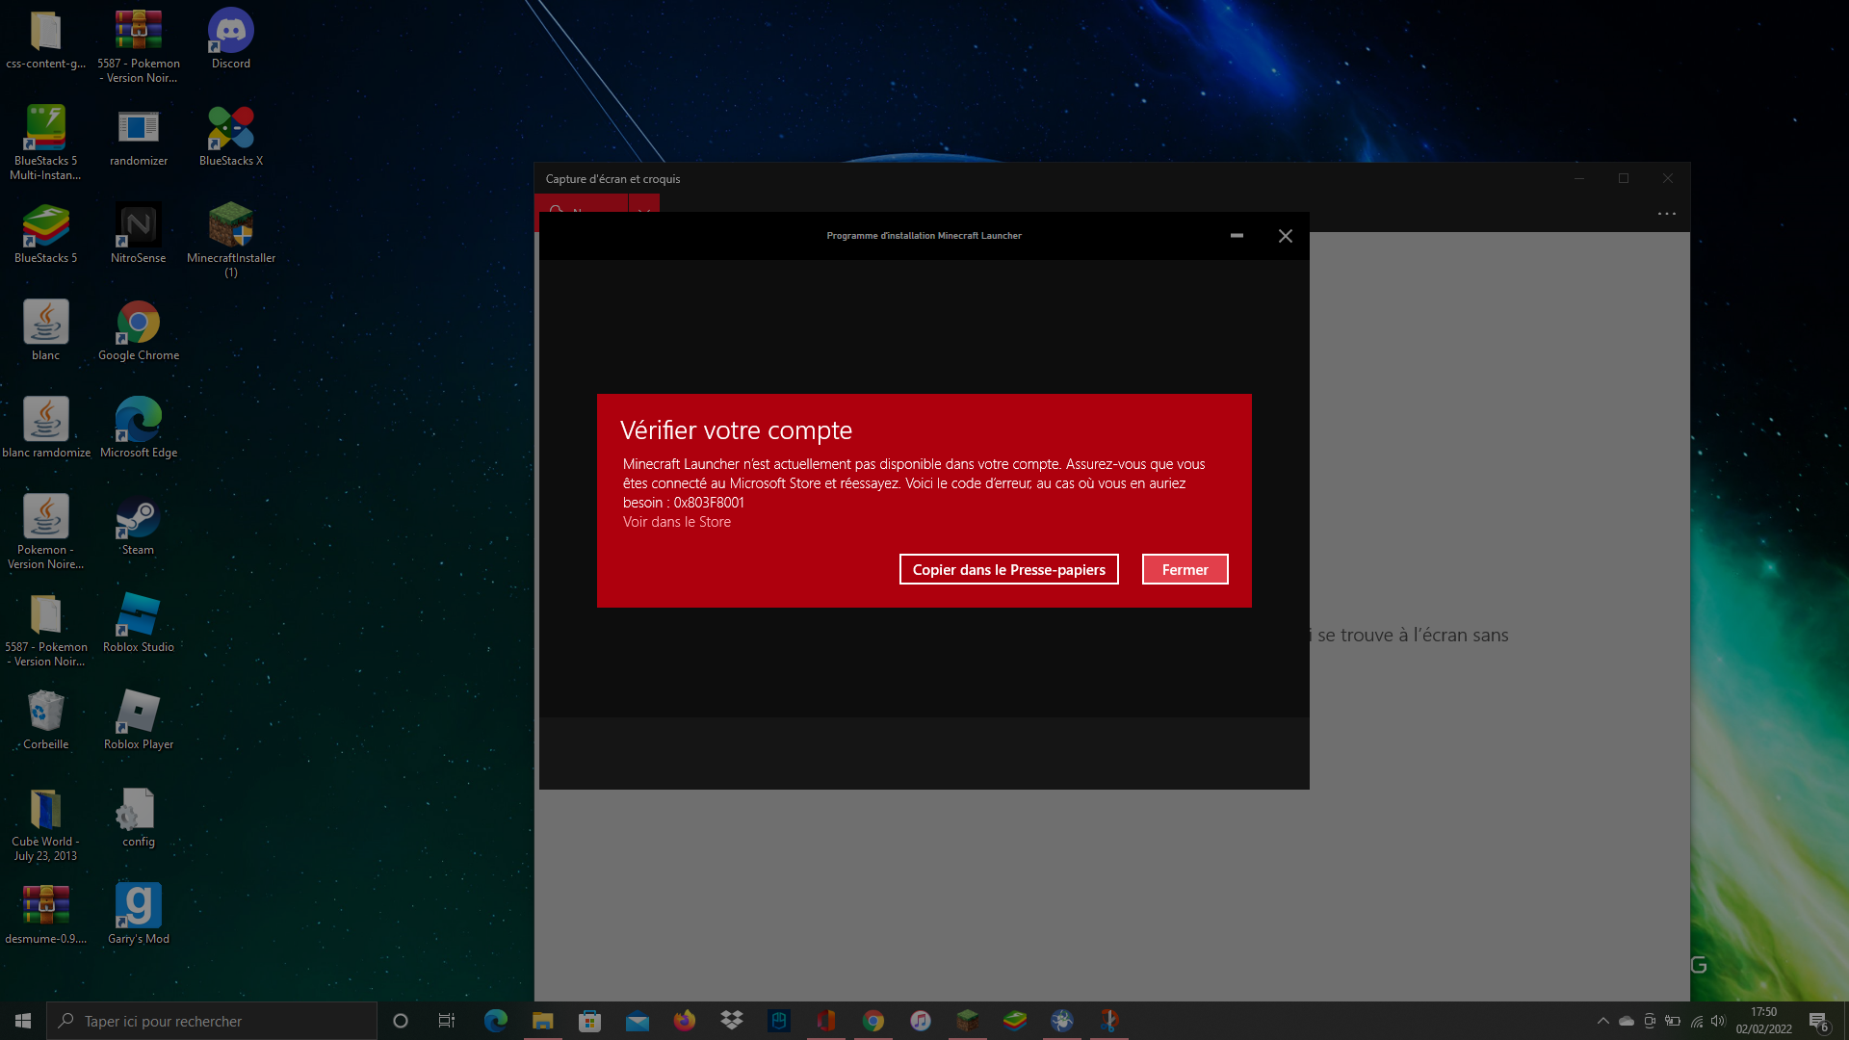Open the Windows Start menu
The width and height of the screenshot is (1849, 1040).
coord(23,1021)
